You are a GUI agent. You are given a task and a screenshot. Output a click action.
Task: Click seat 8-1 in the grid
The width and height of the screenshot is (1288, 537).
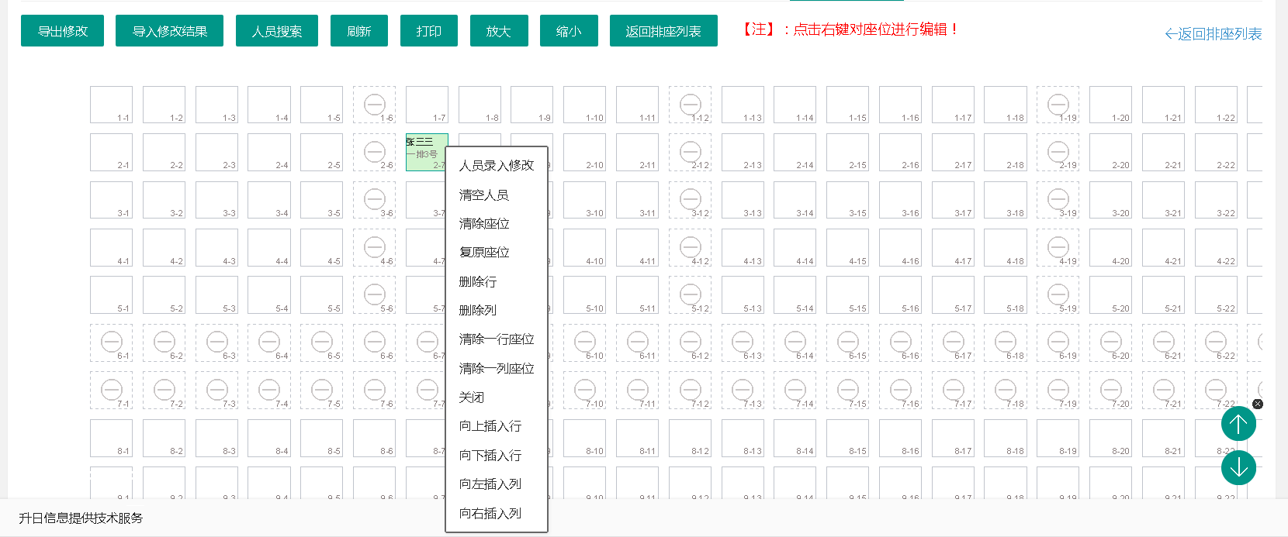pos(111,438)
